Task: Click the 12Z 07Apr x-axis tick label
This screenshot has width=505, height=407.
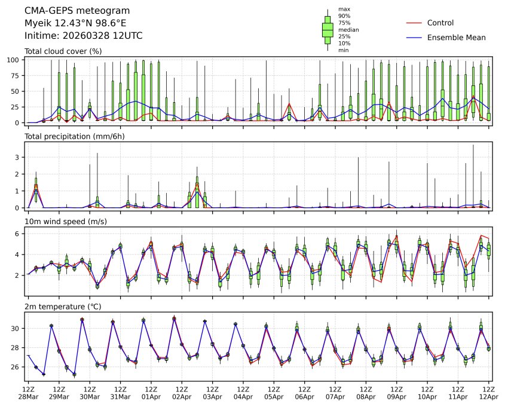Action: pos(335,393)
